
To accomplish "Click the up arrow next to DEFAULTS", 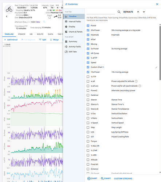I will click(138, 12).
